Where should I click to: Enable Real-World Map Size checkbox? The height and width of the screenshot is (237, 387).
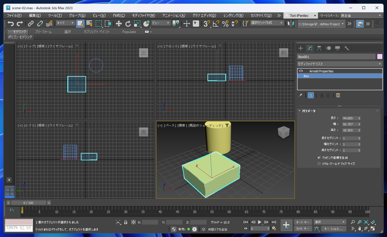(319, 164)
